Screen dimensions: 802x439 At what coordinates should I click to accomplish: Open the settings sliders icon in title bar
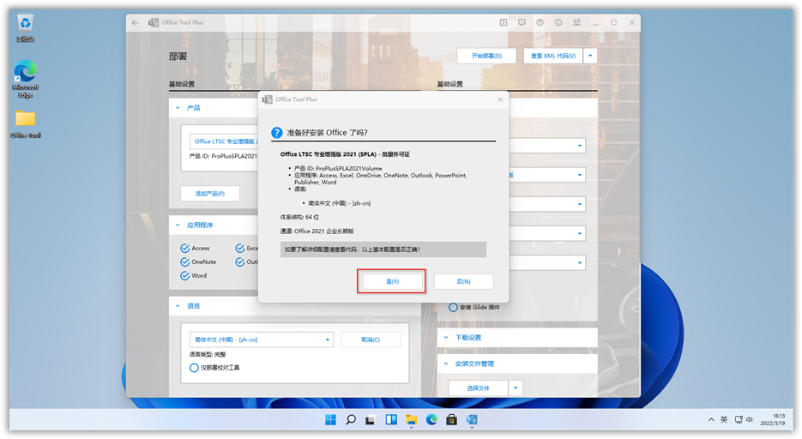coord(577,22)
